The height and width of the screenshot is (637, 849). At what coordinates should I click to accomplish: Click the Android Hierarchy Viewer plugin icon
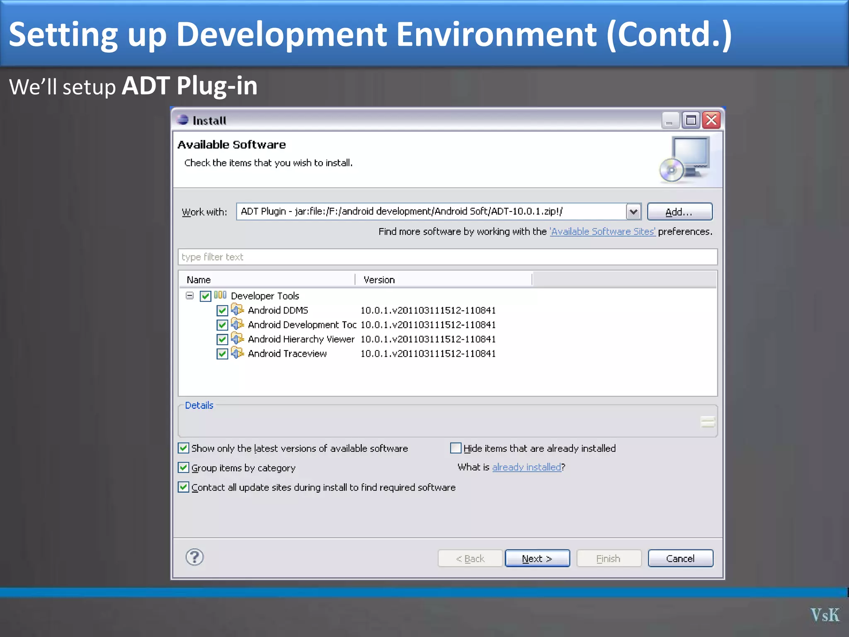pos(237,338)
